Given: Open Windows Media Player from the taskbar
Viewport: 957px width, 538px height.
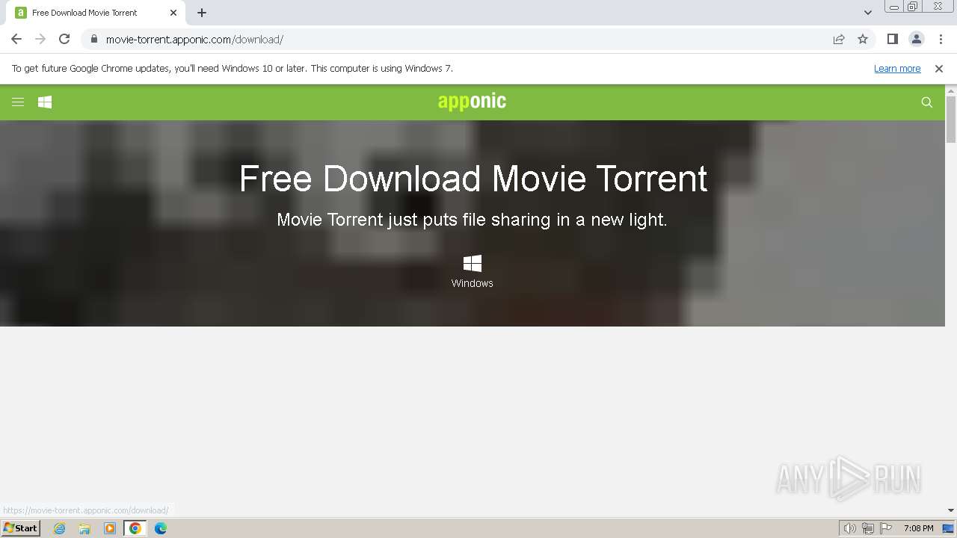Looking at the screenshot, I should (x=110, y=528).
